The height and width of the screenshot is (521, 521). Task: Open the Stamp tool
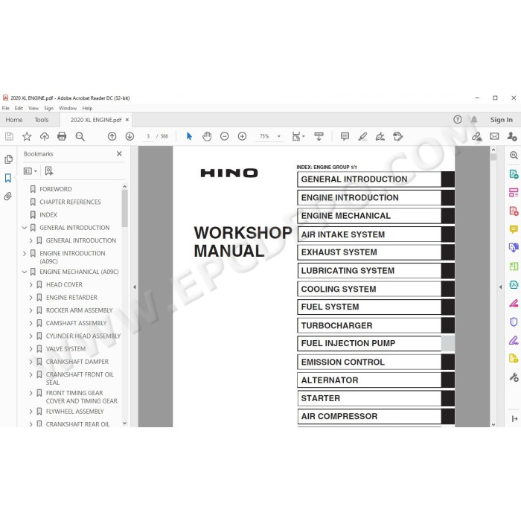coord(397,136)
